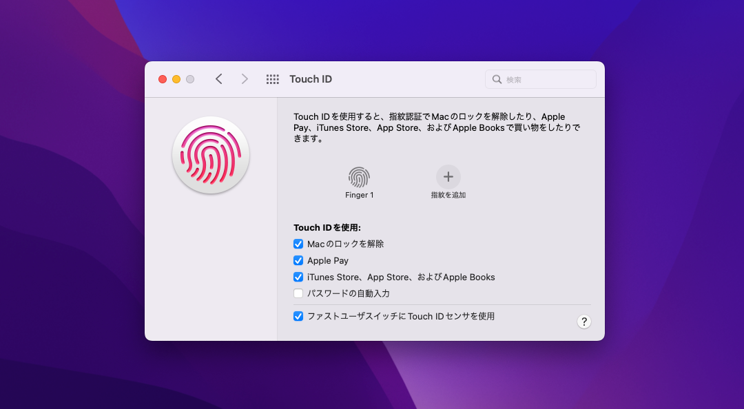Click the gray zoom window button
Screen dimensions: 744x409
tap(190, 79)
